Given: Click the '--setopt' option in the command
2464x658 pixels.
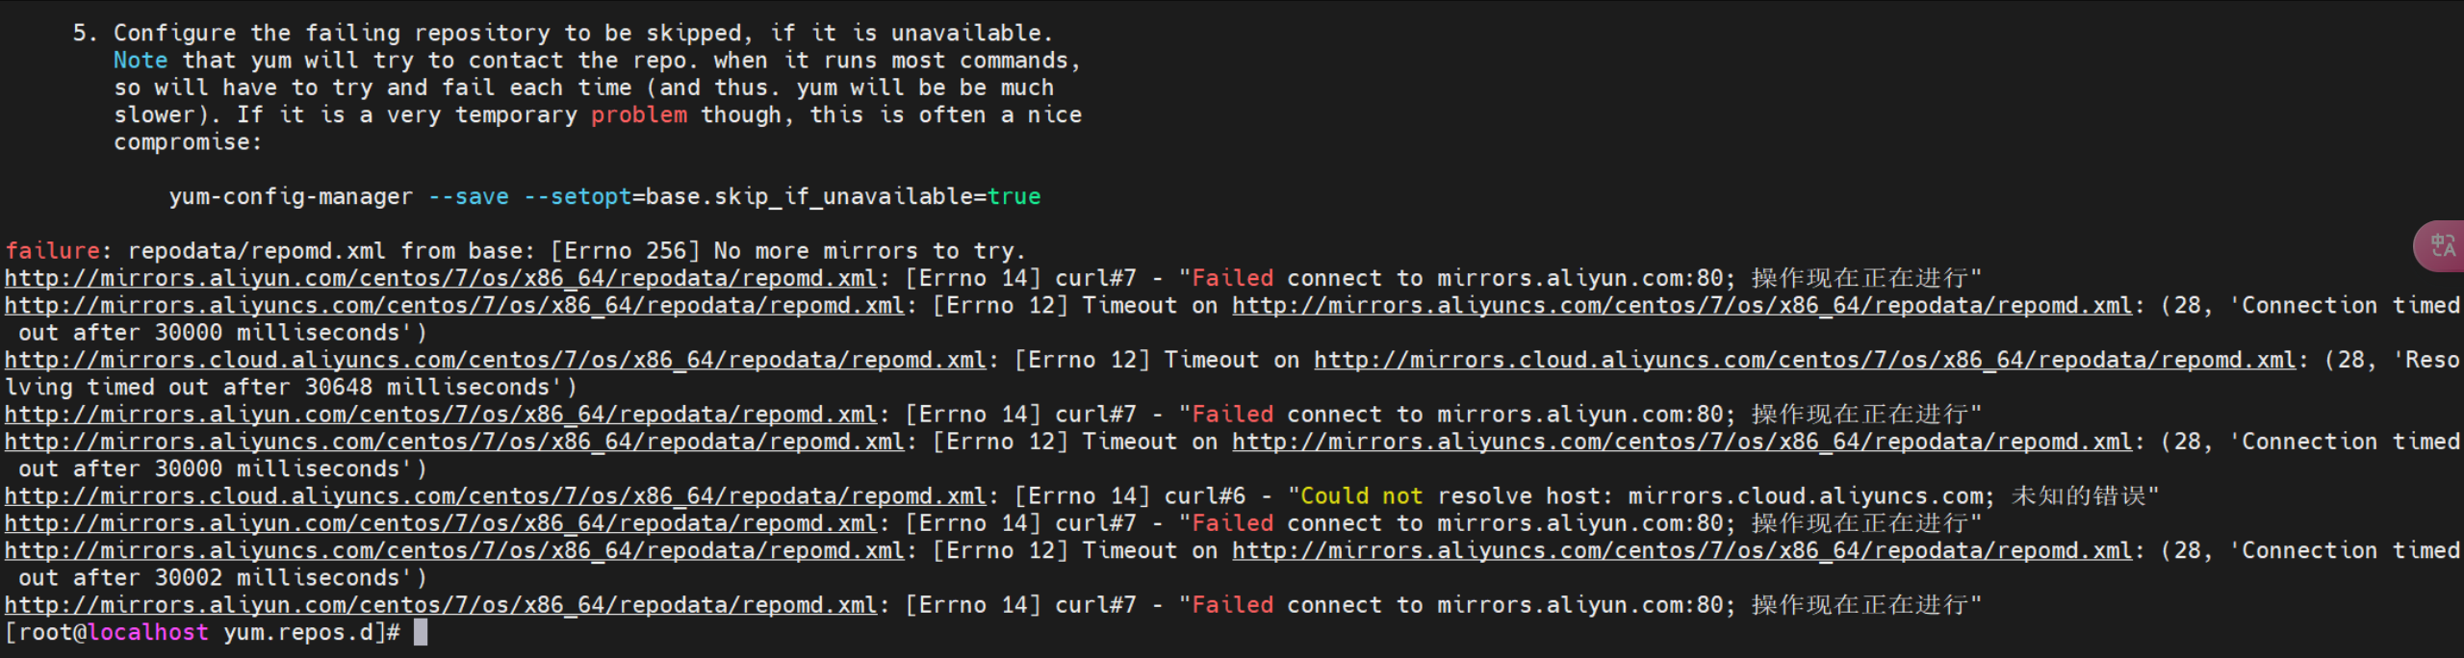Looking at the screenshot, I should 577,196.
